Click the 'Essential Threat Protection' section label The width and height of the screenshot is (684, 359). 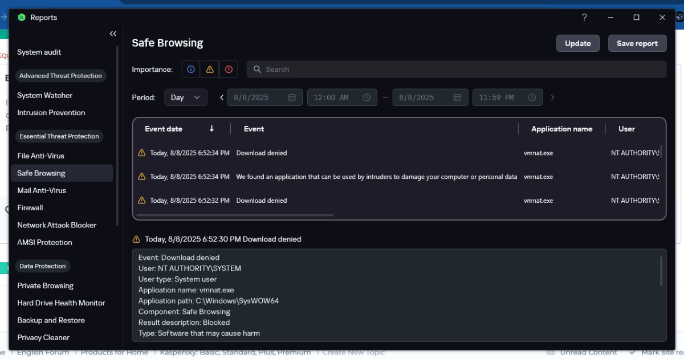[x=59, y=136]
